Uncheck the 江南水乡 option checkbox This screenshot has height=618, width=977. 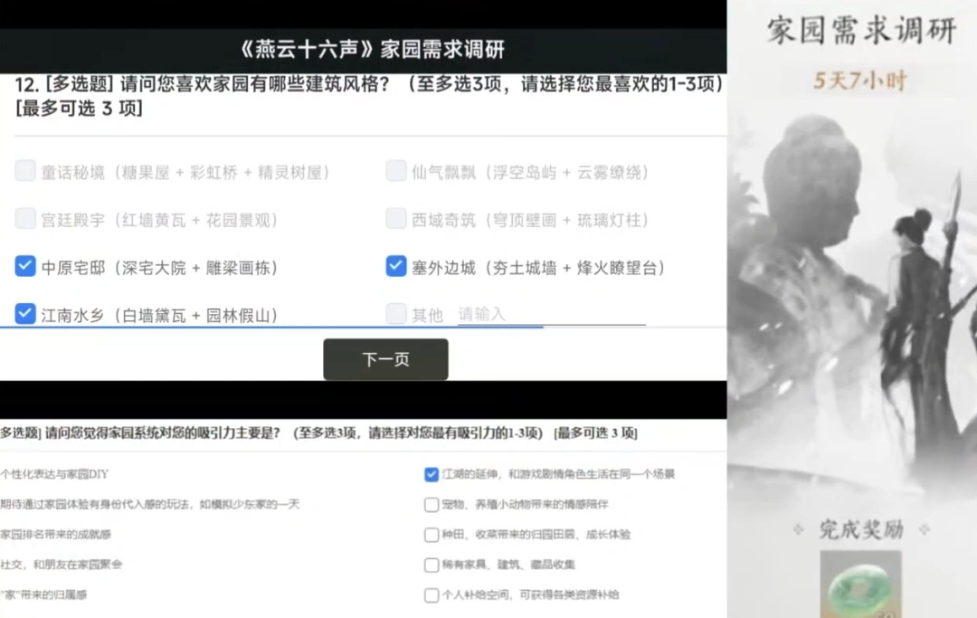[25, 313]
